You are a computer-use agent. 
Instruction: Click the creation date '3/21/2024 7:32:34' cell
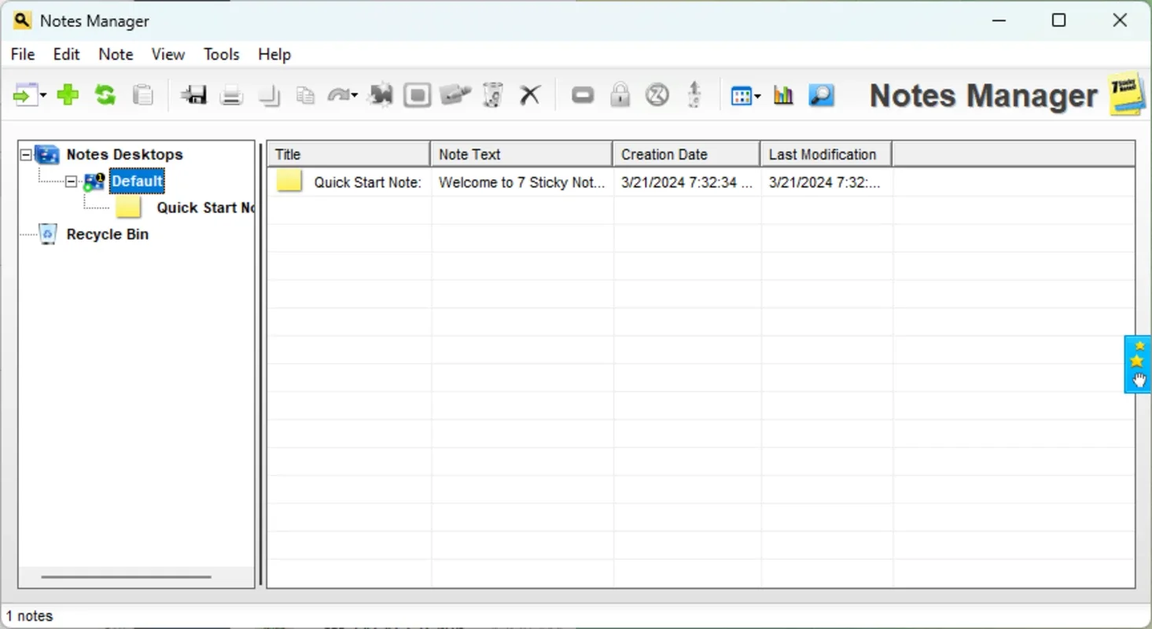pyautogui.click(x=687, y=182)
